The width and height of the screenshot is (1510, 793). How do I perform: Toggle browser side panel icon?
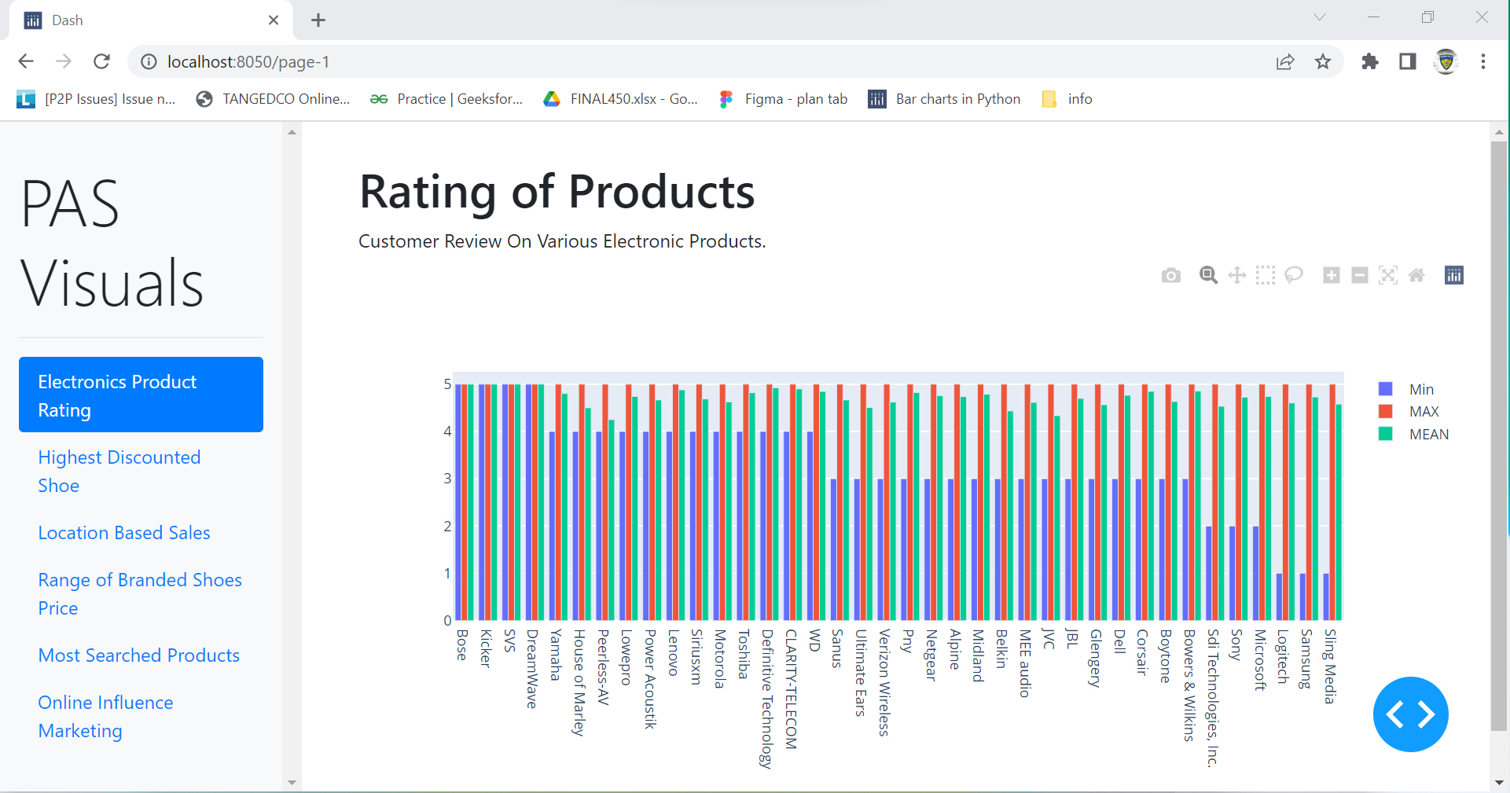1408,61
